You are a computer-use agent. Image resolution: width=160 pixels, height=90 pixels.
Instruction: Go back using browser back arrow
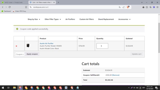click(x=3, y=7)
